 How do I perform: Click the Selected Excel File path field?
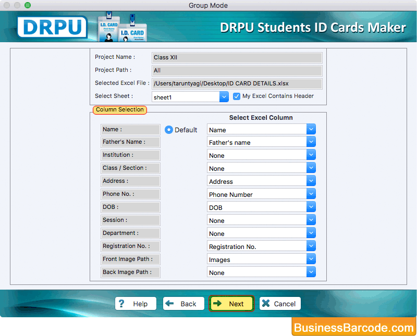pos(237,83)
